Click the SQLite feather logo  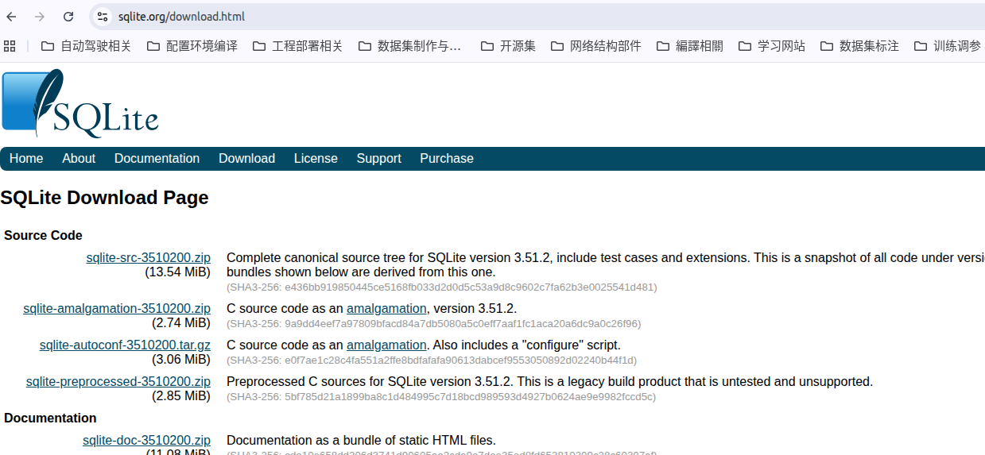coord(80,103)
